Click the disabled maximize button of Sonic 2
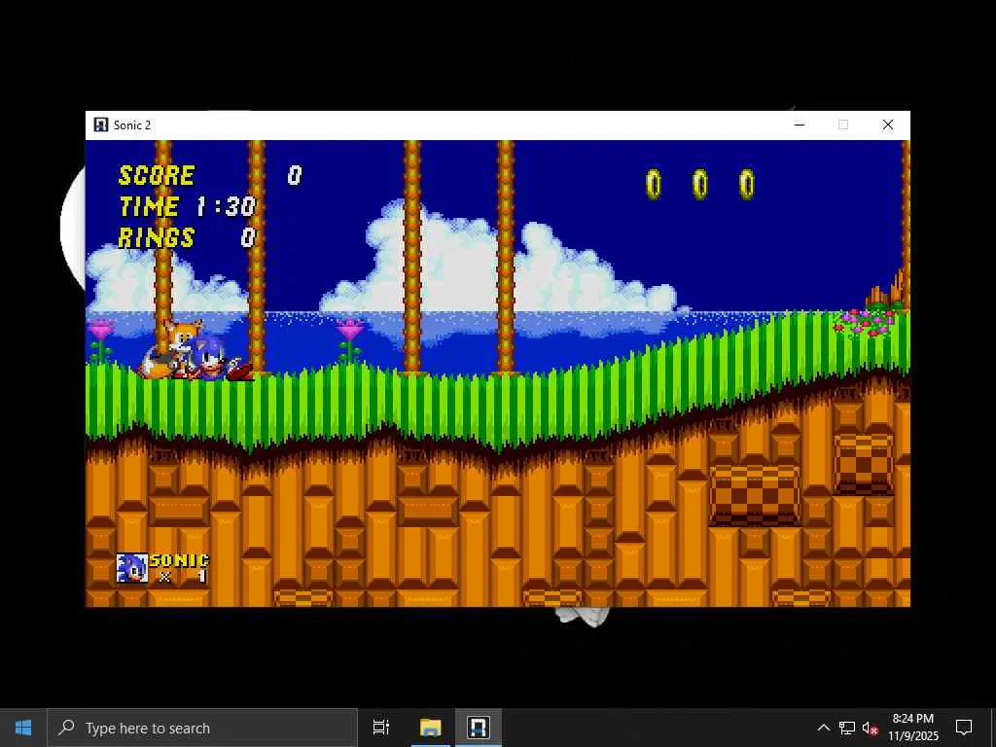This screenshot has width=996, height=747. tap(843, 124)
